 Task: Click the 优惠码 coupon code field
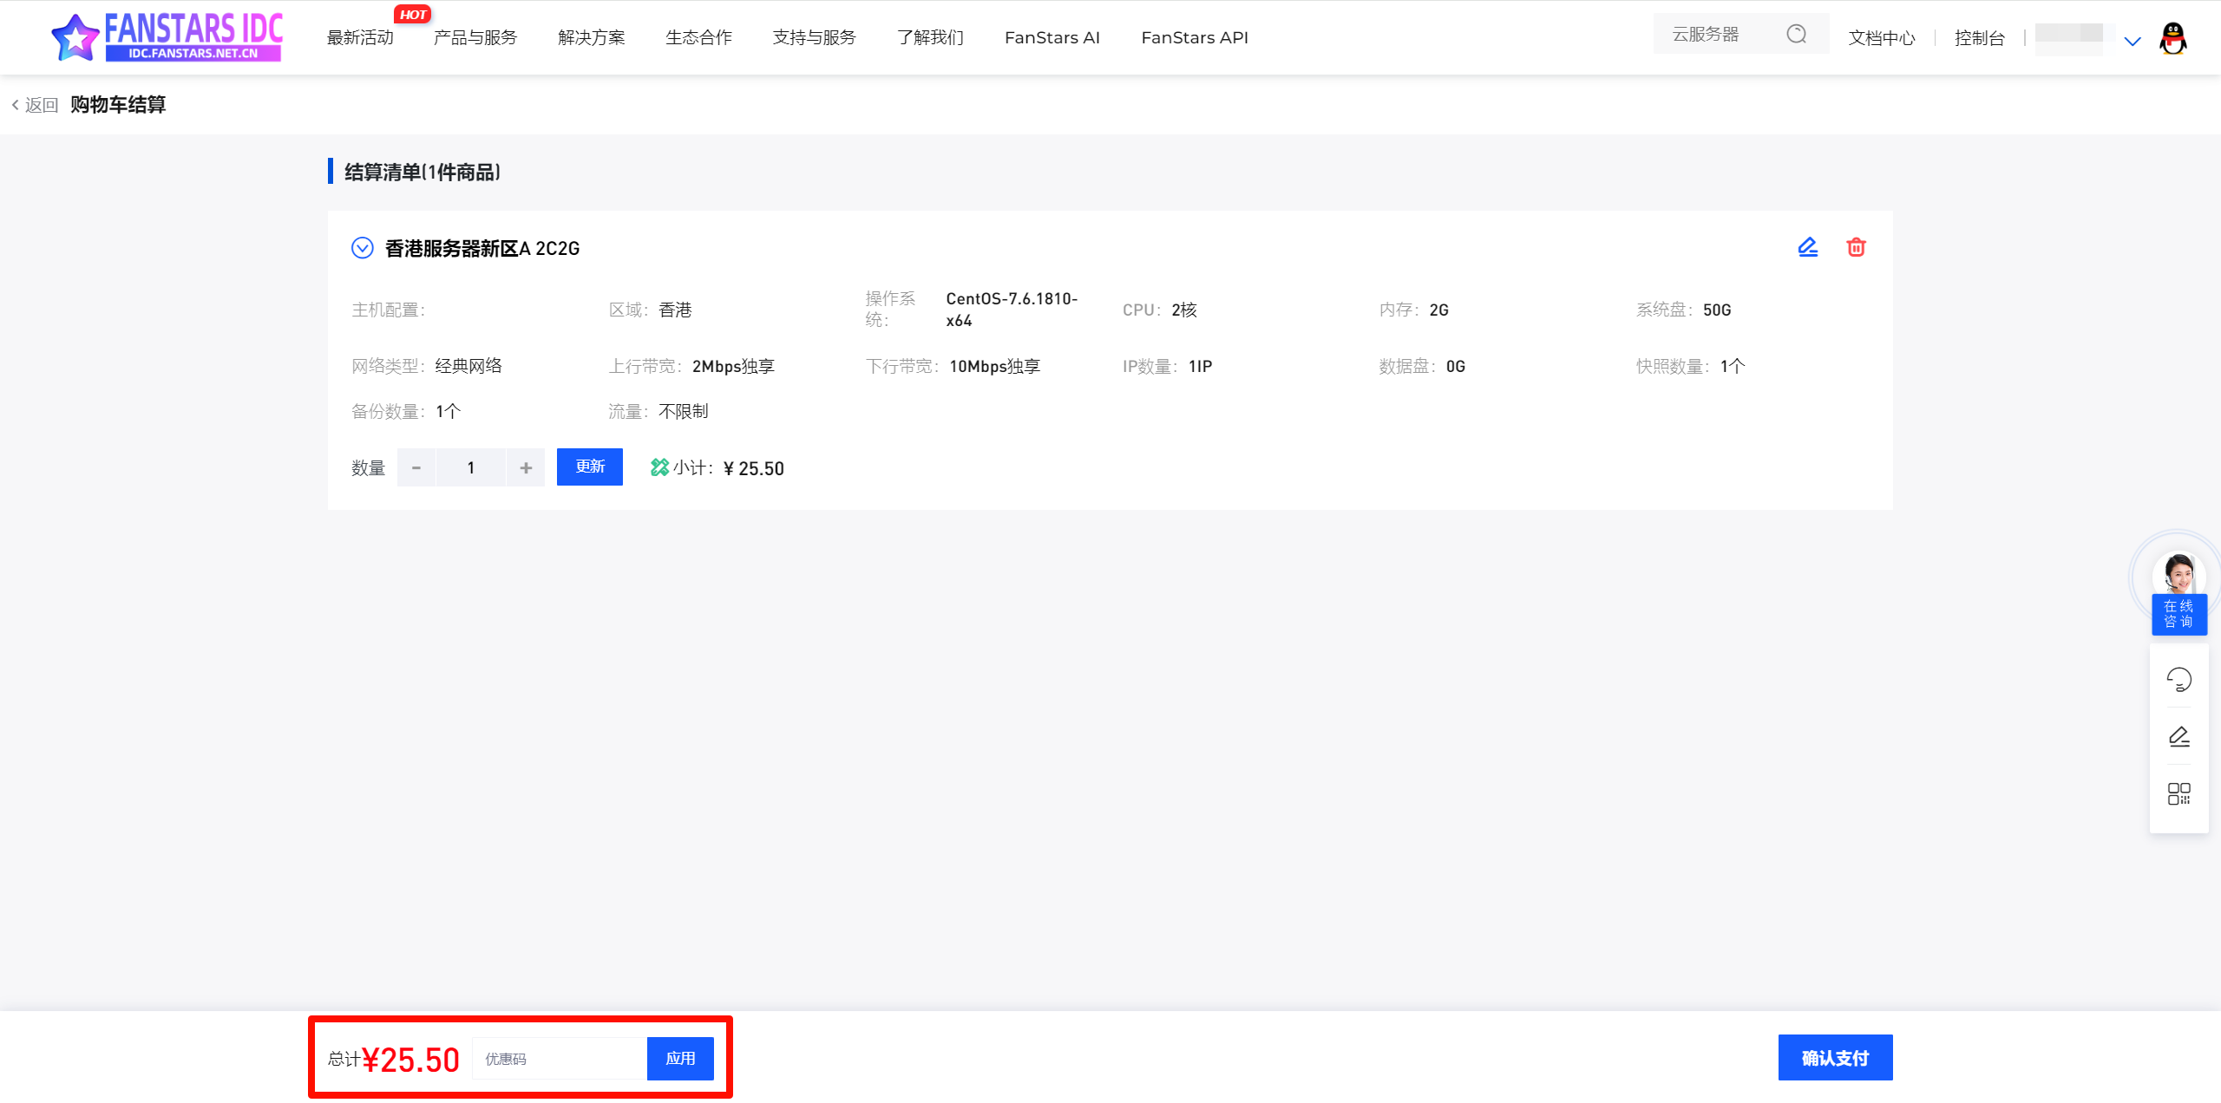560,1058
